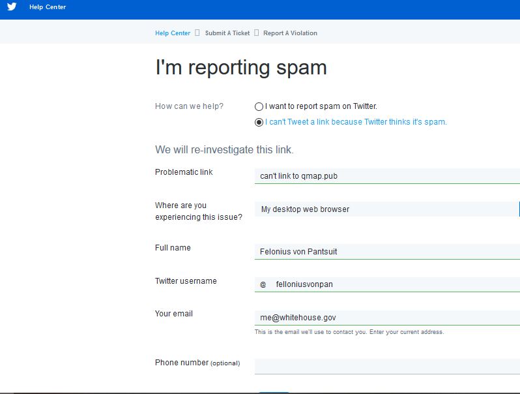520x394 pixels.
Task: Open 'My desktop web browser' dropdown
Action: coord(387,209)
